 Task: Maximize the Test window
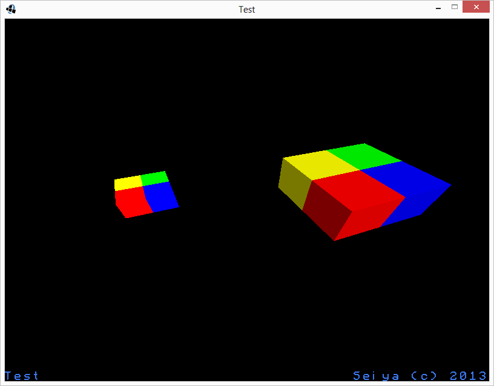click(x=454, y=7)
